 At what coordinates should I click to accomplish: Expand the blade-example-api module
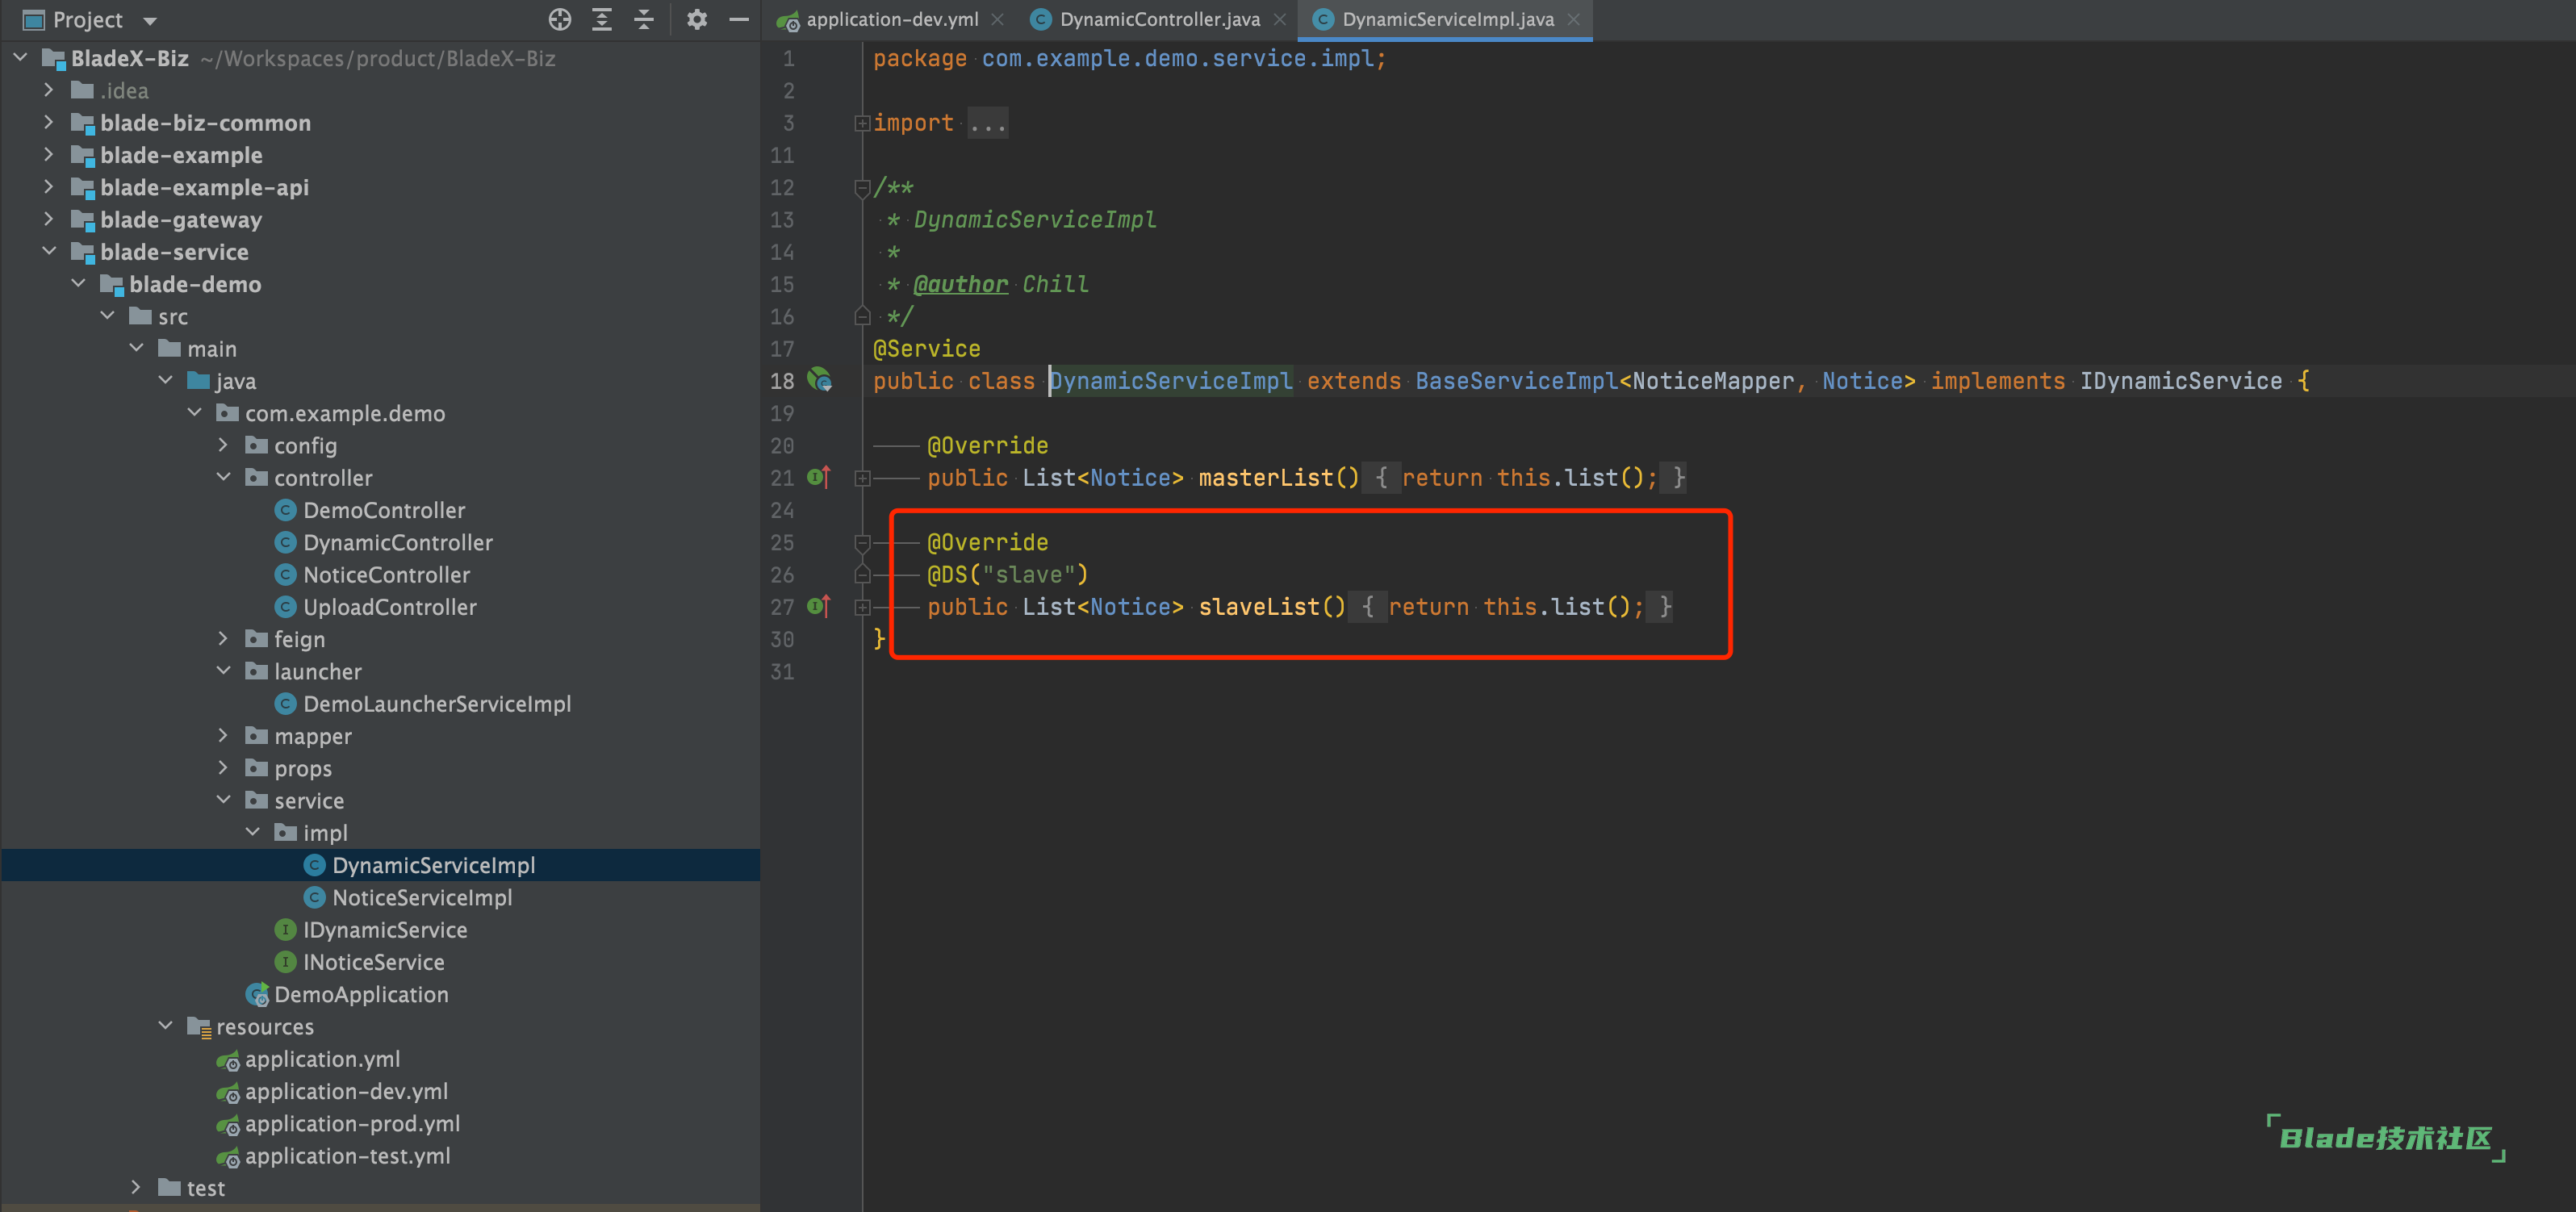point(49,187)
